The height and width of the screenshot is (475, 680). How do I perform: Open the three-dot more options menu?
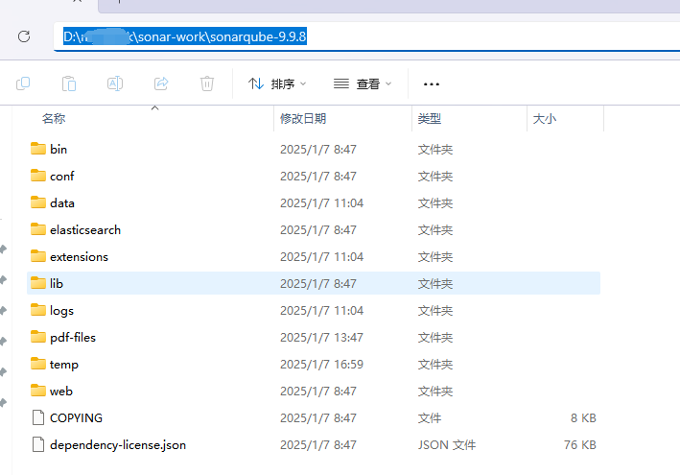[431, 84]
